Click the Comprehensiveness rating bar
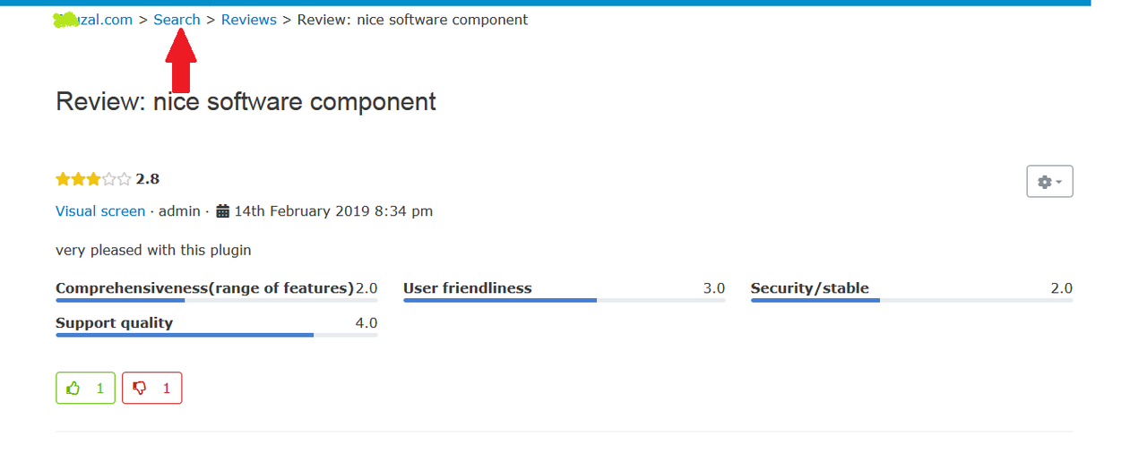The width and height of the screenshot is (1147, 471). (217, 300)
